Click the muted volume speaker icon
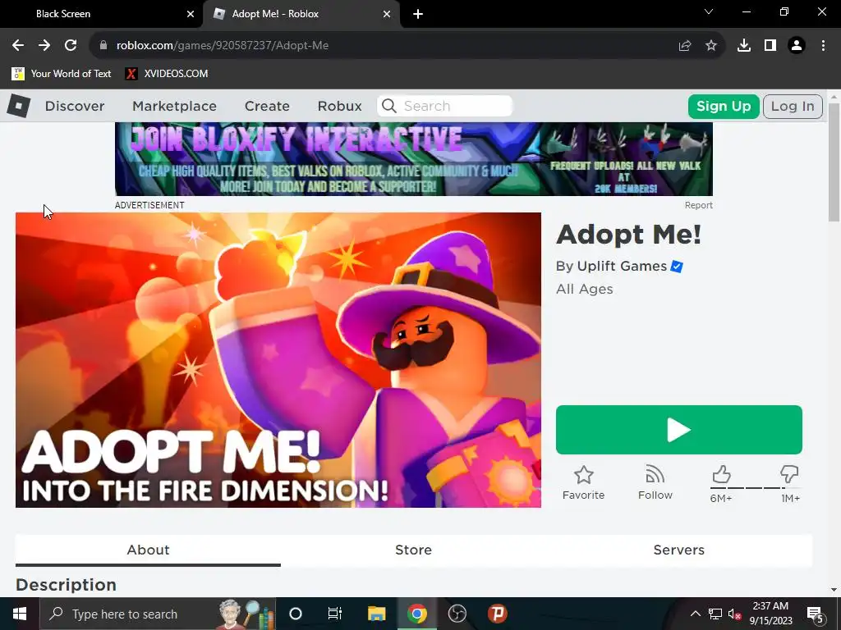Screen dimensions: 841x630 click(x=734, y=614)
